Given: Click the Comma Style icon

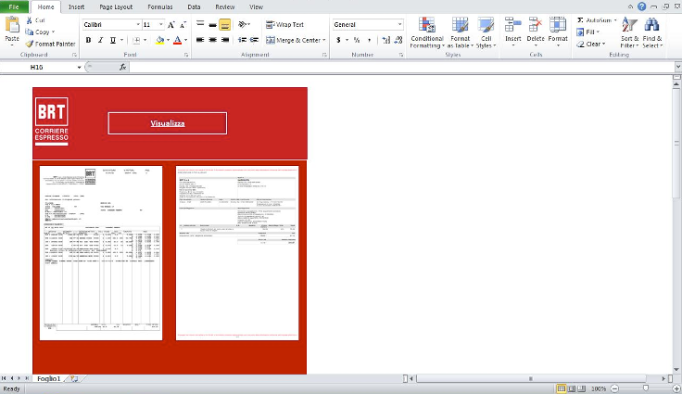Looking at the screenshot, I should tap(370, 40).
